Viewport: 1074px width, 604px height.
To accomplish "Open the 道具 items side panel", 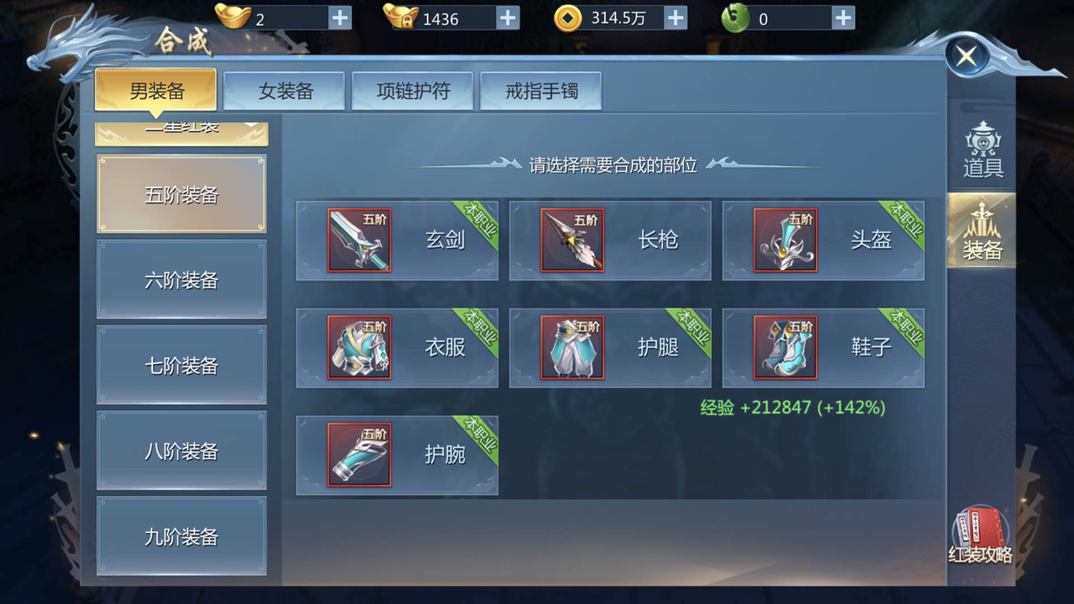I will coord(982,150).
